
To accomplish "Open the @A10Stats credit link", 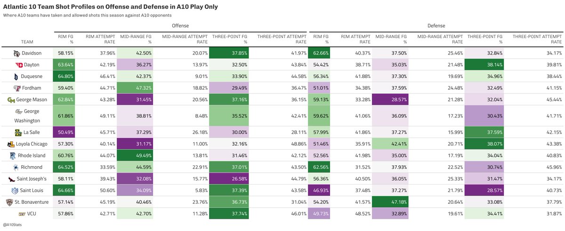I will 12,225.
